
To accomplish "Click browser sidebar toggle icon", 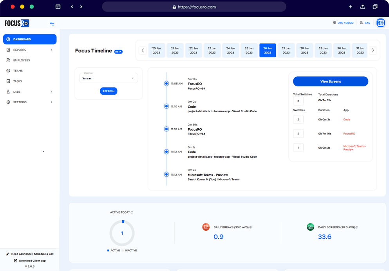I will [x=58, y=7].
